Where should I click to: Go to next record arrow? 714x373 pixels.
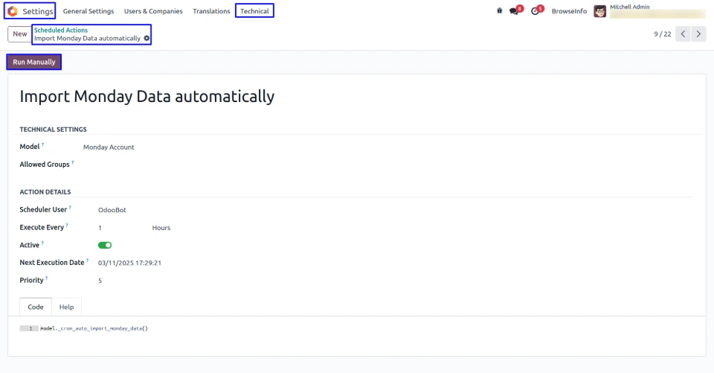coord(698,34)
